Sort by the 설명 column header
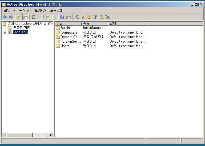This screenshot has height=146, width=205. [128, 23]
